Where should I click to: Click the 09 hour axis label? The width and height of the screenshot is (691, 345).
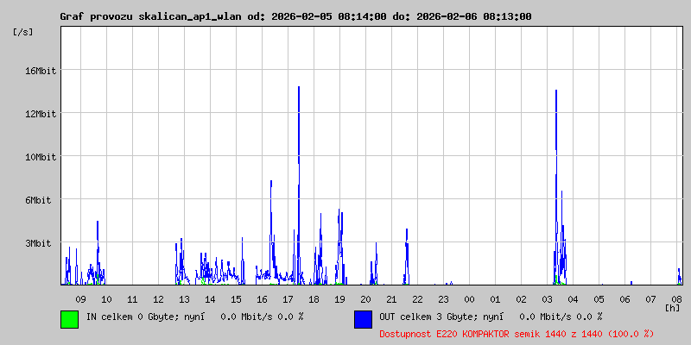coord(80,299)
